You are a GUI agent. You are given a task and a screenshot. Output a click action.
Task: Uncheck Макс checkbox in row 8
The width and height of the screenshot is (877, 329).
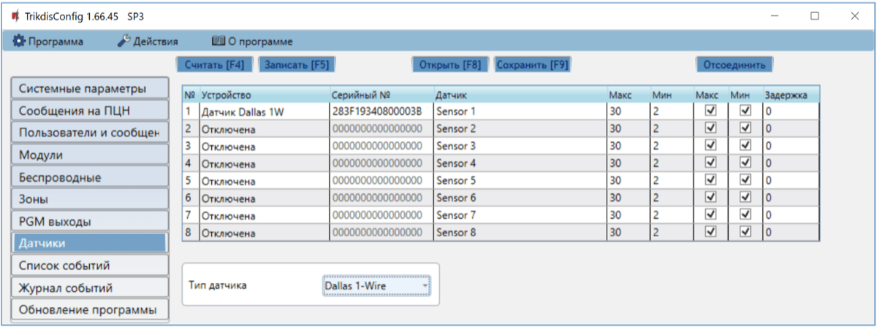[709, 233]
